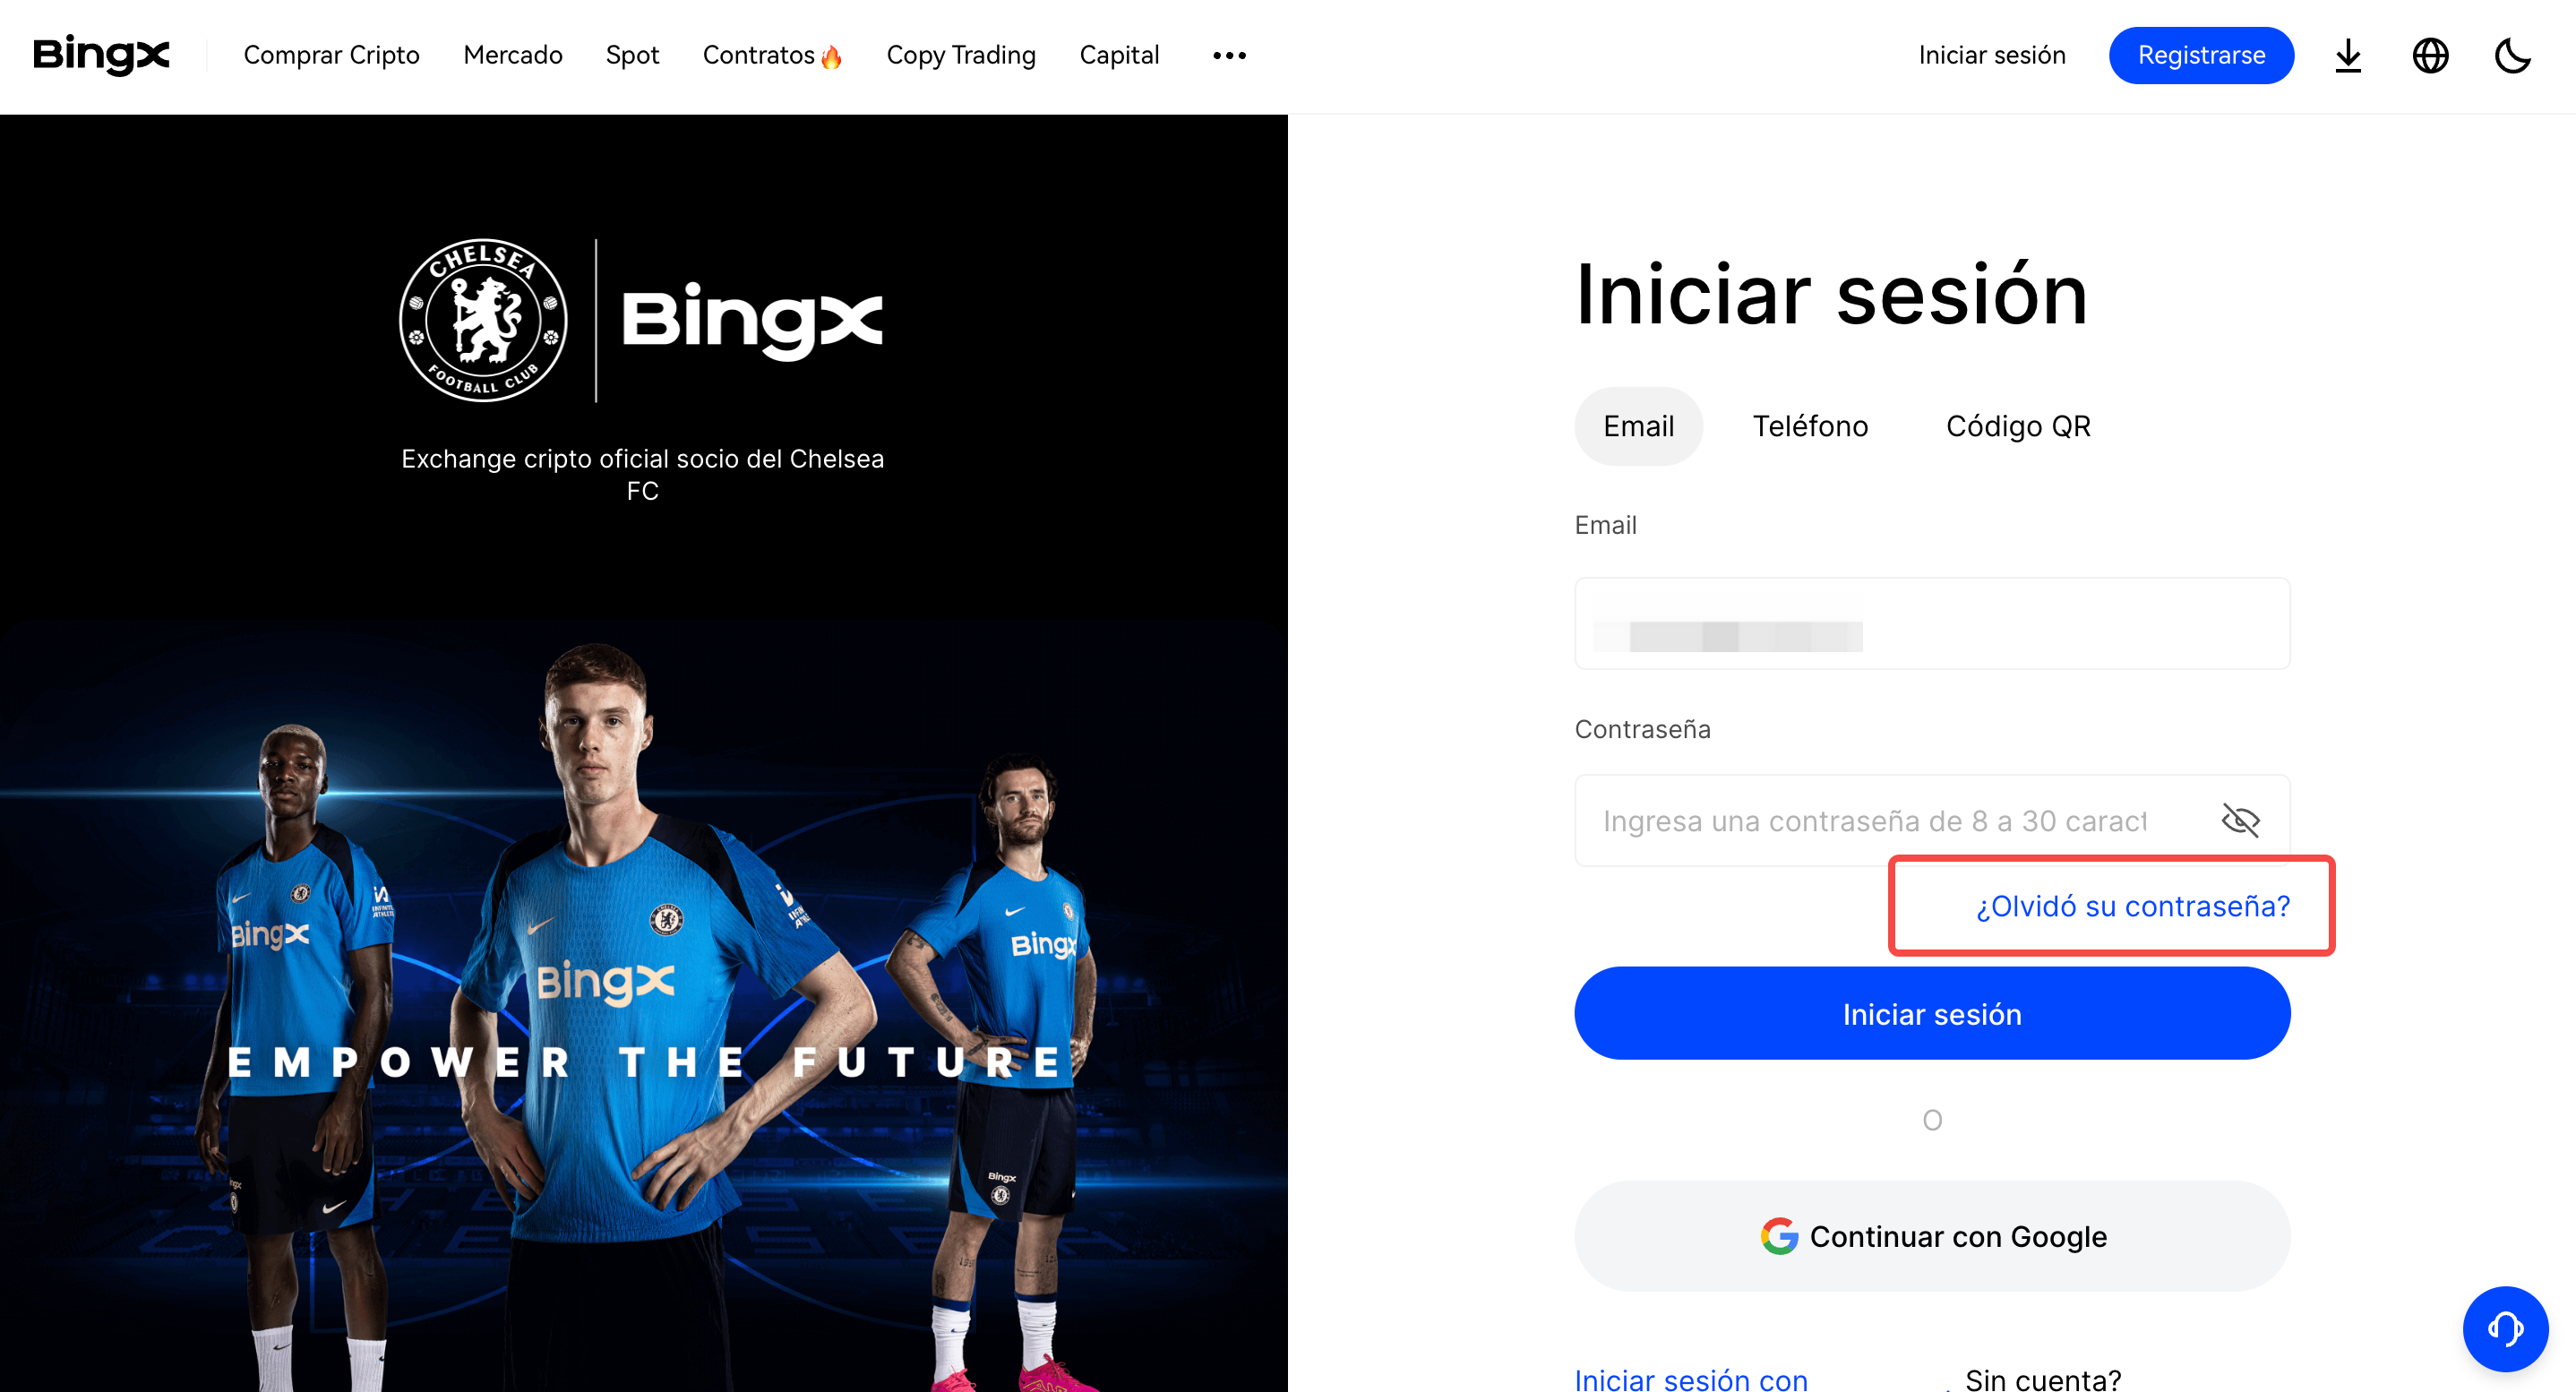This screenshot has height=1392, width=2576.
Task: Open the Comprar Cripto menu
Action: tap(331, 55)
